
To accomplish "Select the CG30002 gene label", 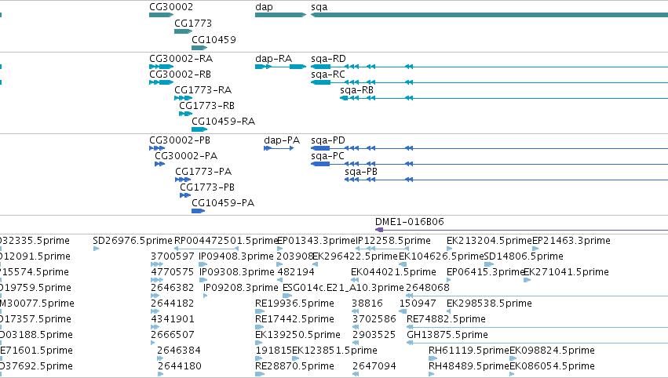I will (171, 7).
